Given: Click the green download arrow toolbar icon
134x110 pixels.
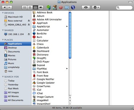Looking at the screenshot, I should pos(49,7).
